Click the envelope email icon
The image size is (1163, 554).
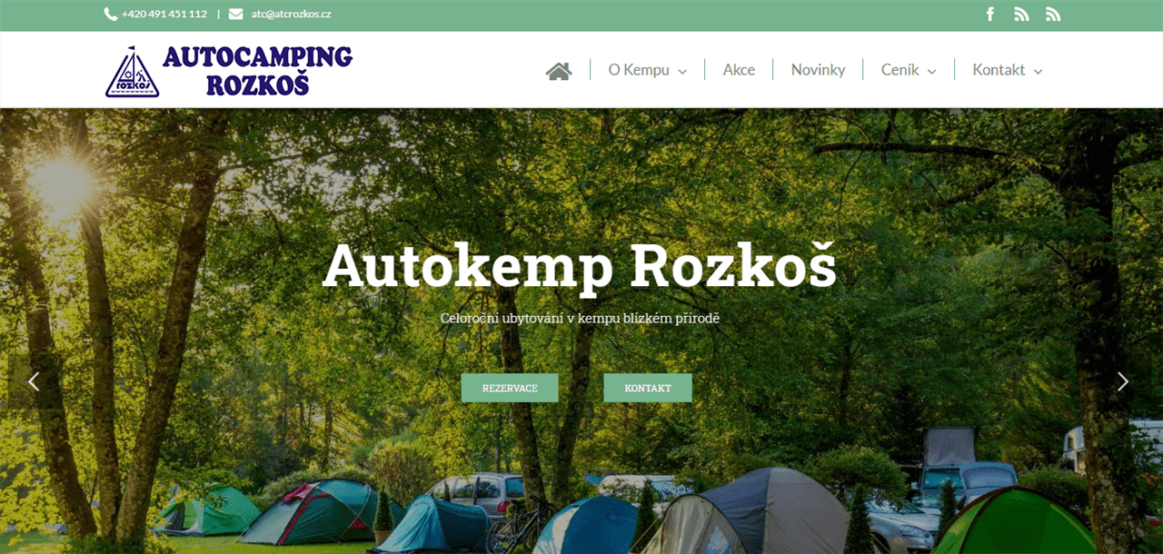pos(236,15)
